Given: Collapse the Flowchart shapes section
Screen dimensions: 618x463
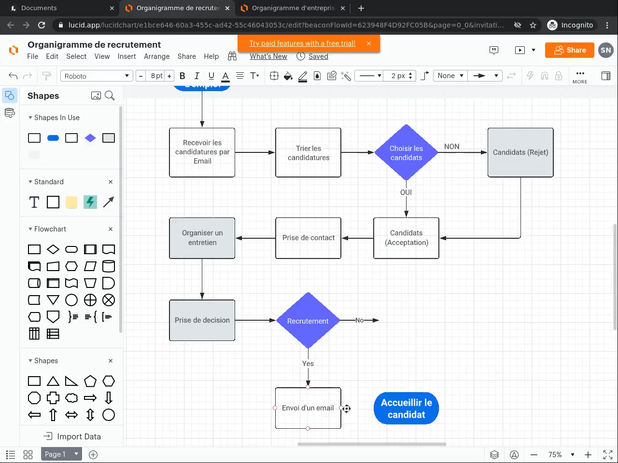Looking at the screenshot, I should click(x=30, y=229).
